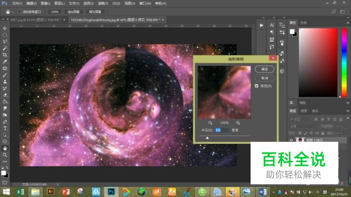Open the Paragraph panel icon
The height and width of the screenshot is (197, 351).
272,32
